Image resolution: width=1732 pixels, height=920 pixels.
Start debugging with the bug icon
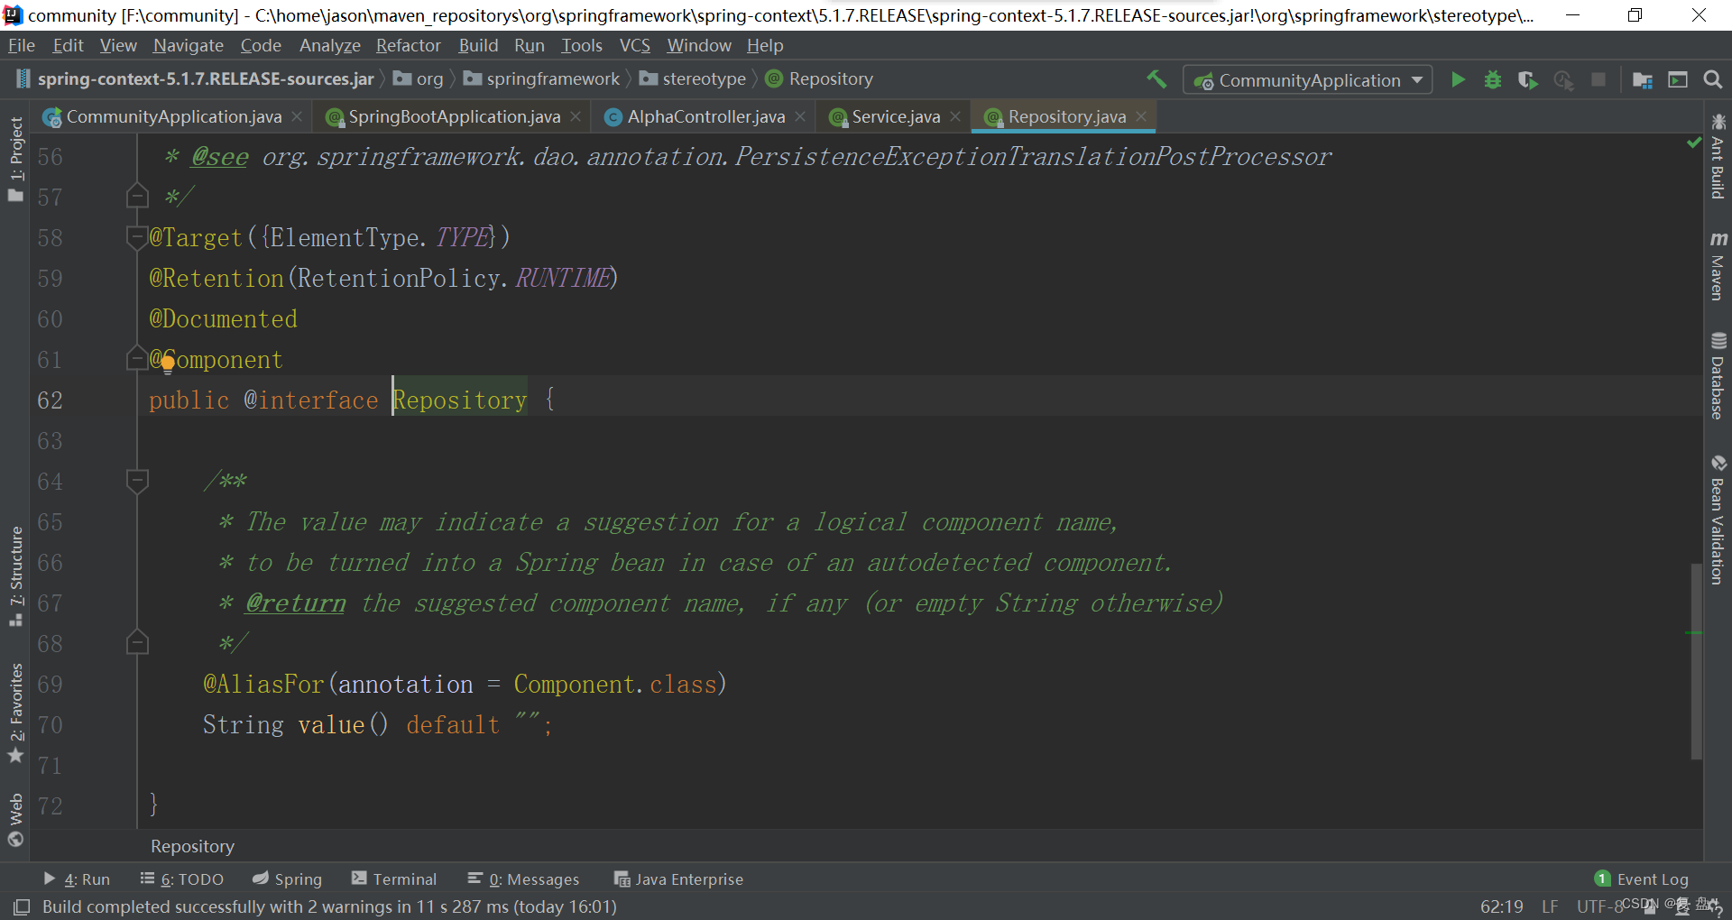pos(1493,79)
